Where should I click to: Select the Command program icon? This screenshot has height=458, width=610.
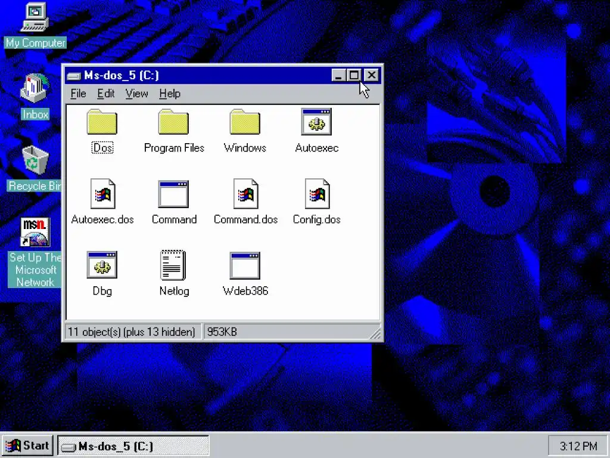coord(173,194)
